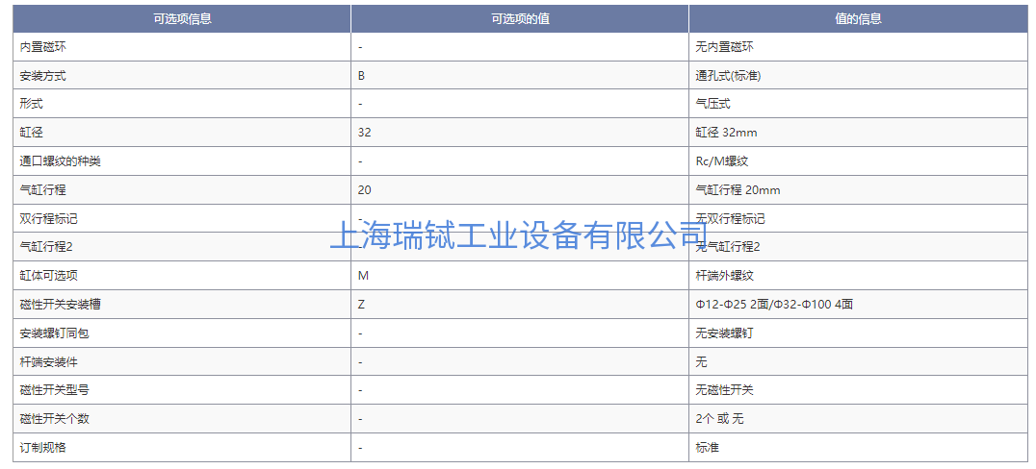Image resolution: width=1036 pixels, height=469 pixels.
Task: Click value M in 缸体可选项 row
Action: point(362,276)
